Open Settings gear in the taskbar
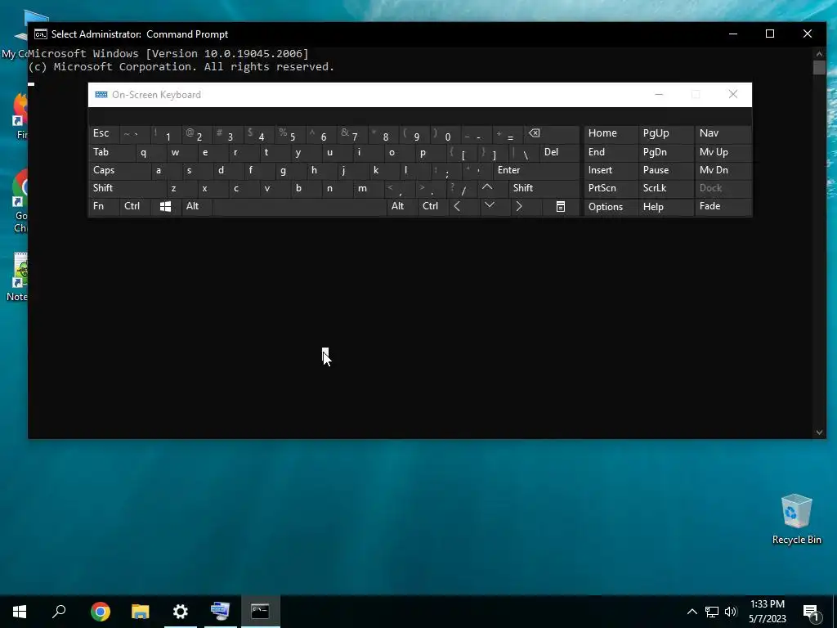This screenshot has height=628, width=837. point(181,612)
